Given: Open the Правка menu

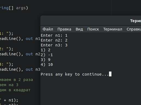Looking at the screenshot, I should [x=64, y=29].
